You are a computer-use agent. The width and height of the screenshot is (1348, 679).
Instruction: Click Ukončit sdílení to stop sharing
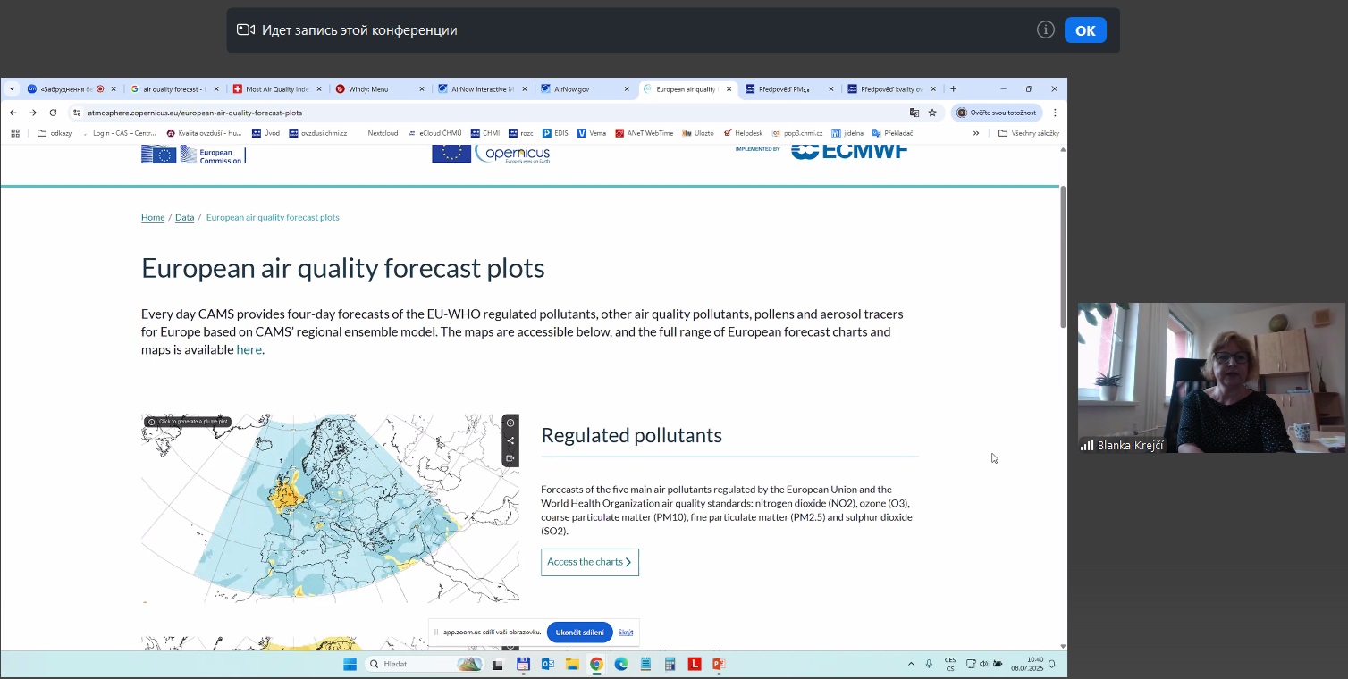(x=579, y=633)
